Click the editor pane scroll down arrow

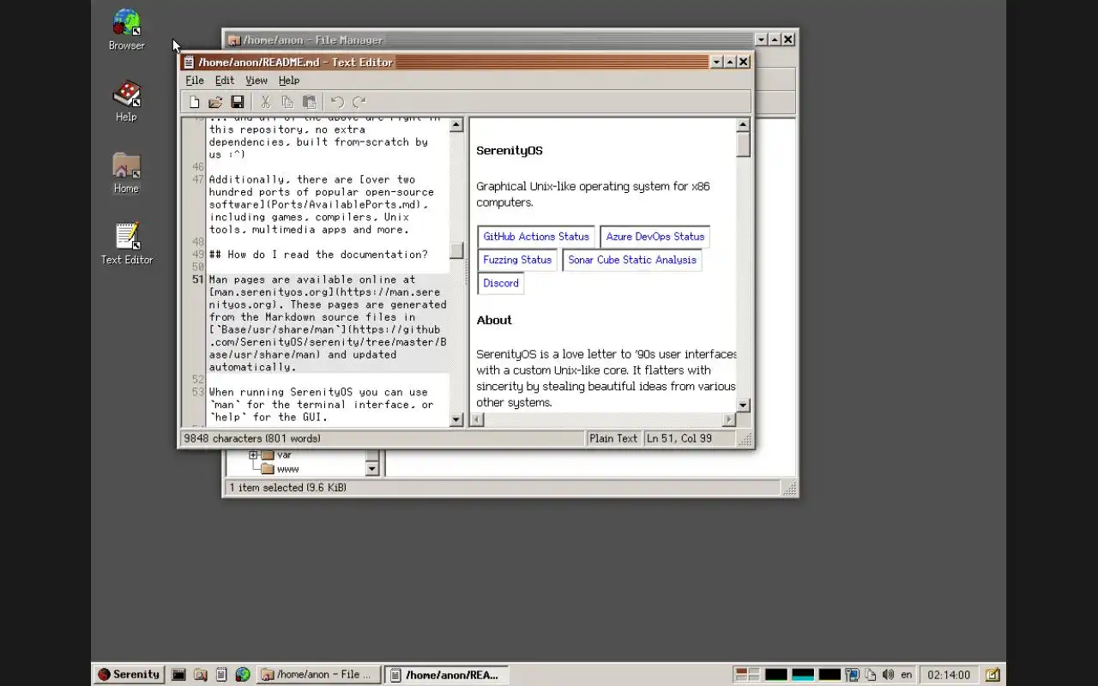(456, 420)
